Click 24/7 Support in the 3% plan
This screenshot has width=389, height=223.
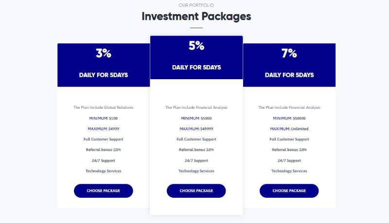(x=104, y=160)
